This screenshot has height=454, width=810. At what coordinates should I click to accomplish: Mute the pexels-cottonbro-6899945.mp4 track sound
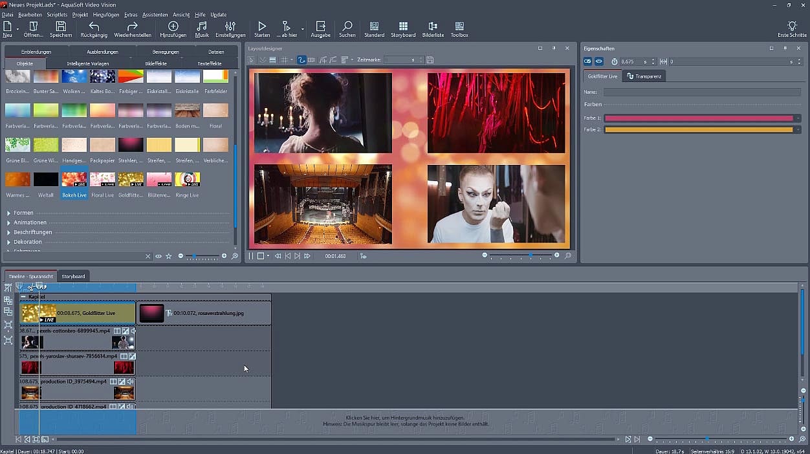(133, 331)
